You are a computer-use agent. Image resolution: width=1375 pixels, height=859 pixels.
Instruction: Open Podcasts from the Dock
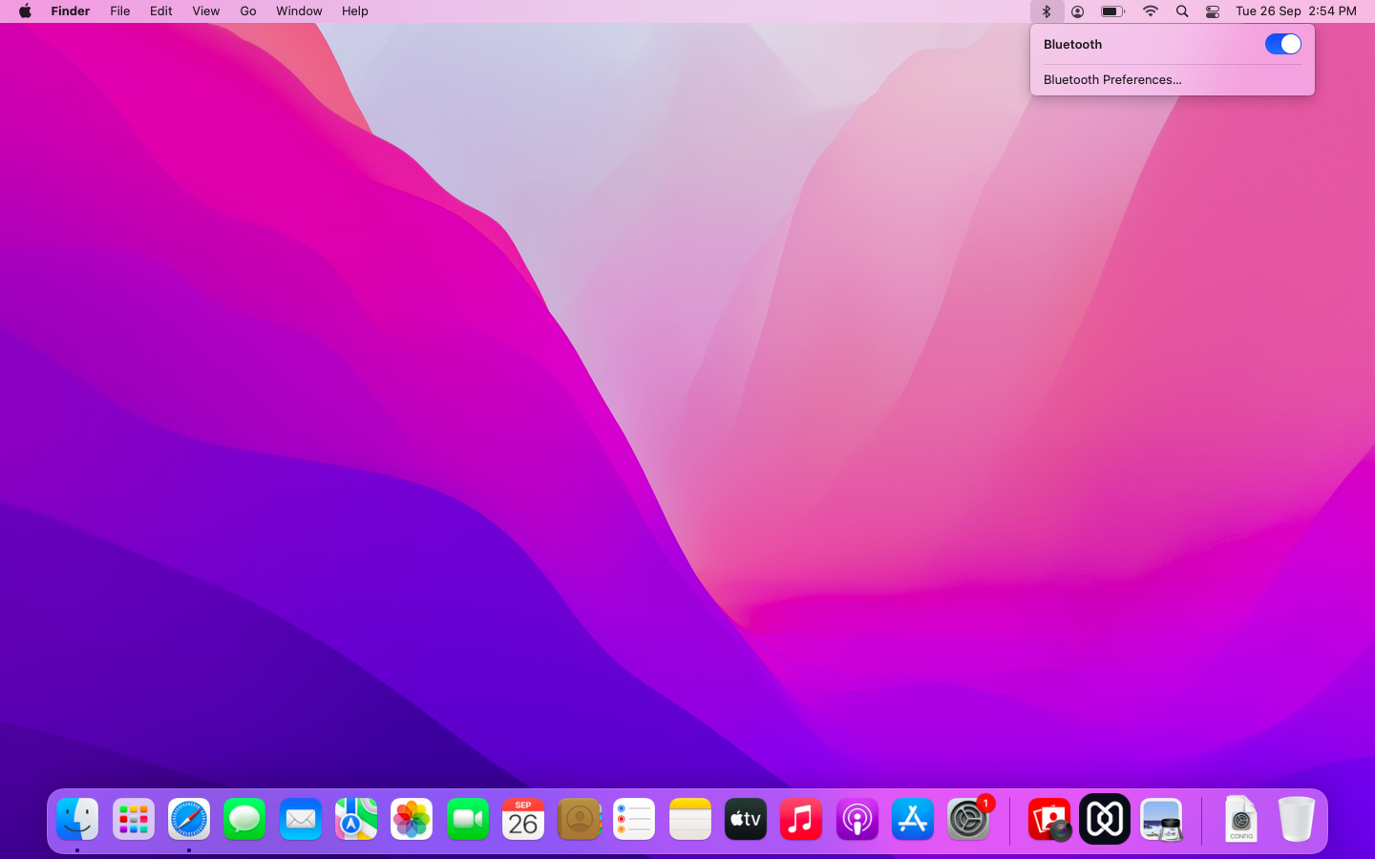click(x=857, y=820)
